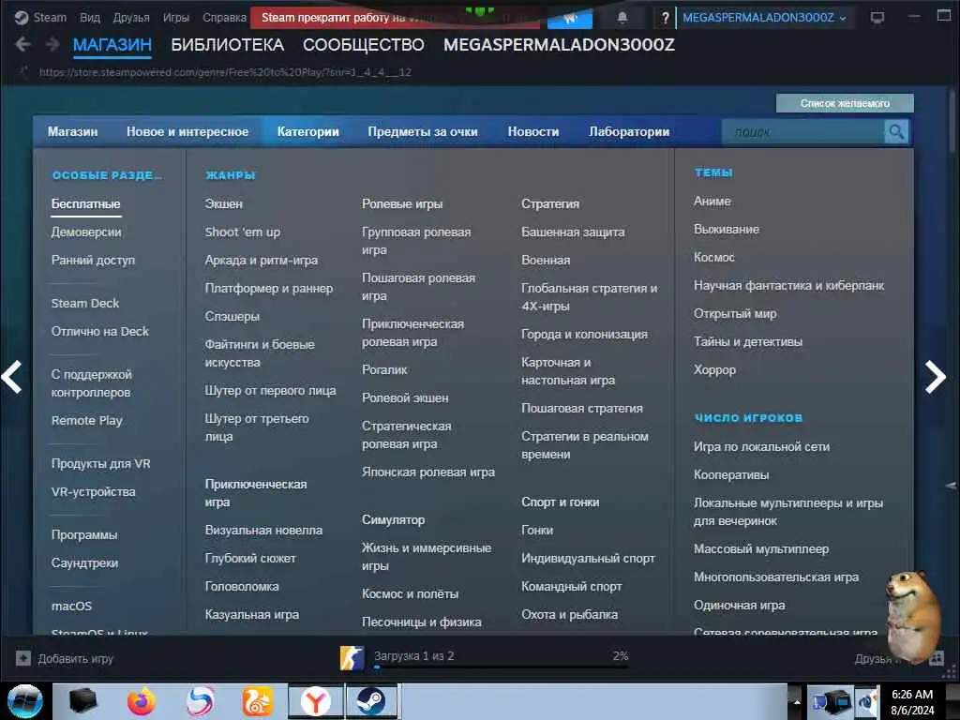This screenshot has width=960, height=720.
Task: Click the left carousel arrow
Action: click(11, 377)
